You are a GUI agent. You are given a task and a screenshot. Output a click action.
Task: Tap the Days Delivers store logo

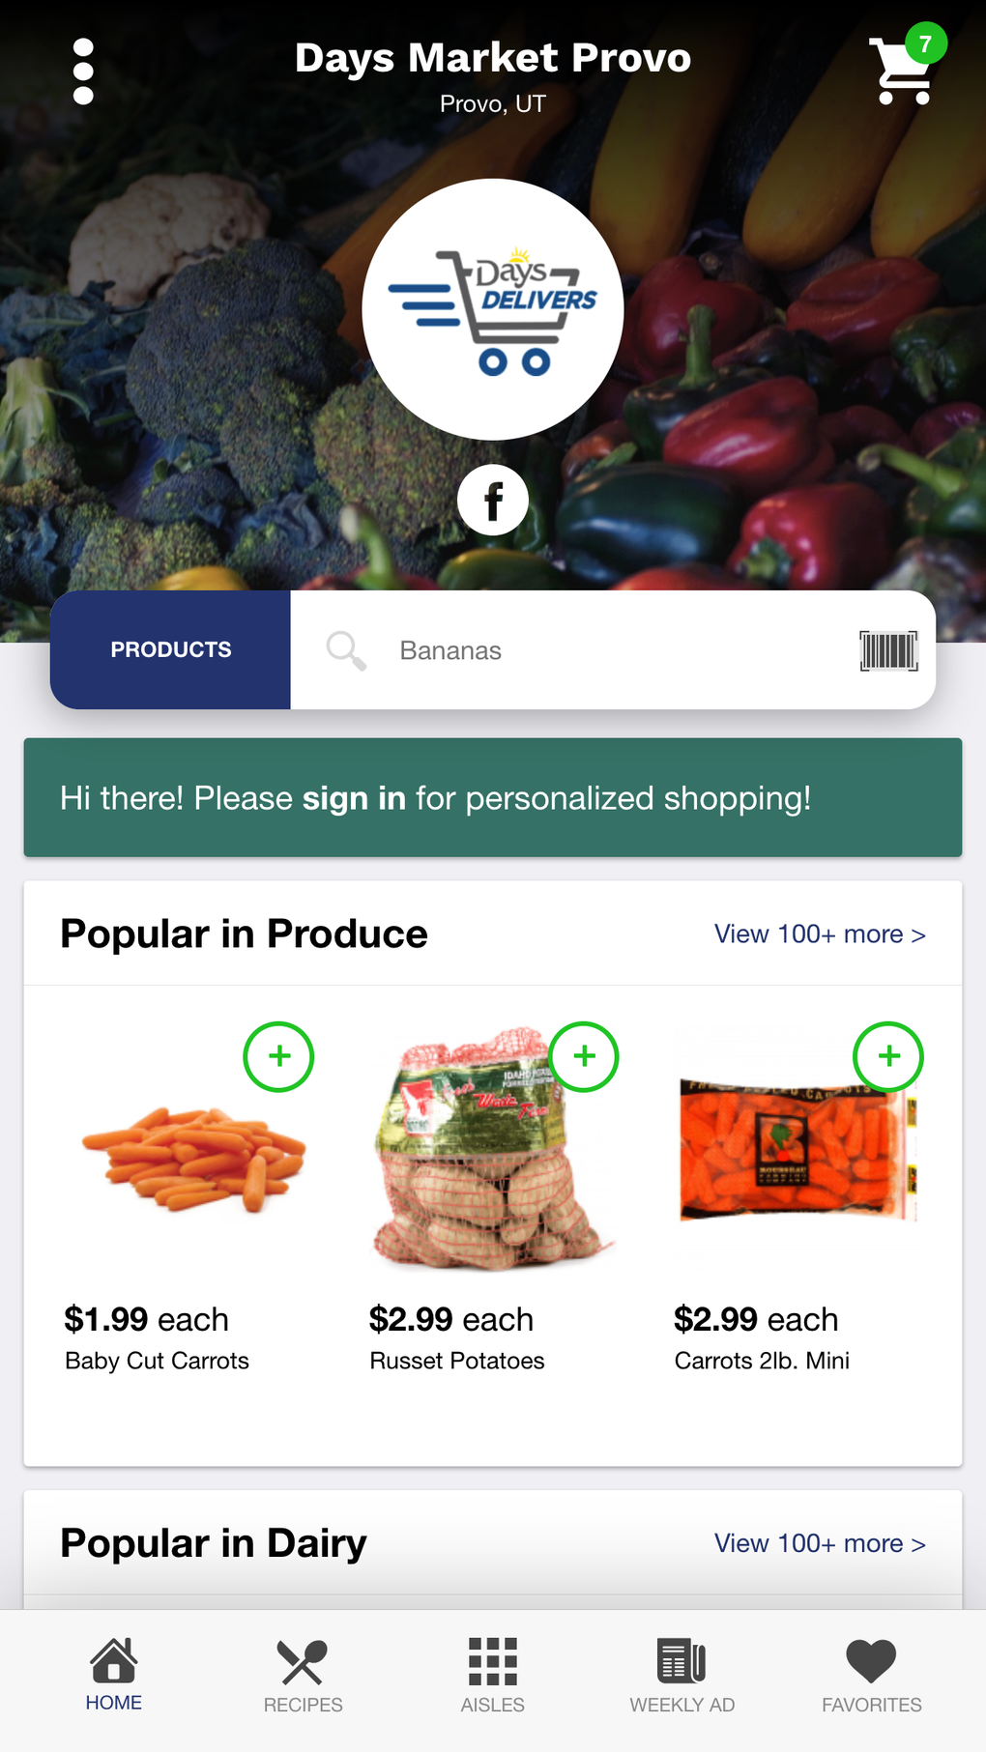point(493,309)
